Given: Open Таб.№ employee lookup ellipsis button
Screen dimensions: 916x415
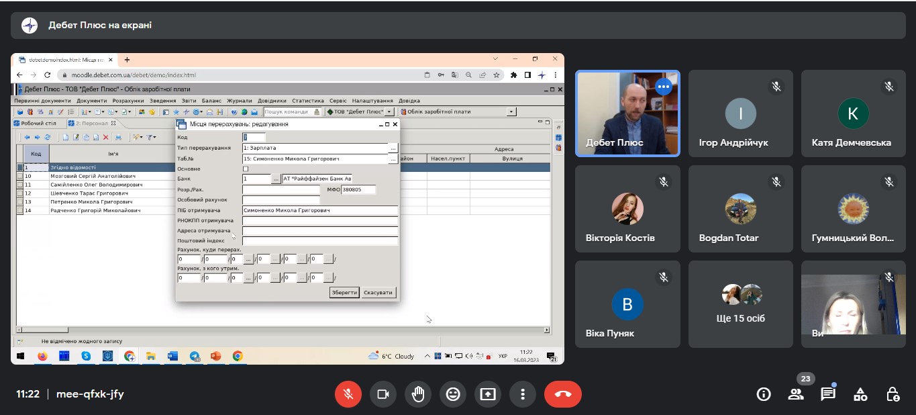Looking at the screenshot, I should point(393,159).
